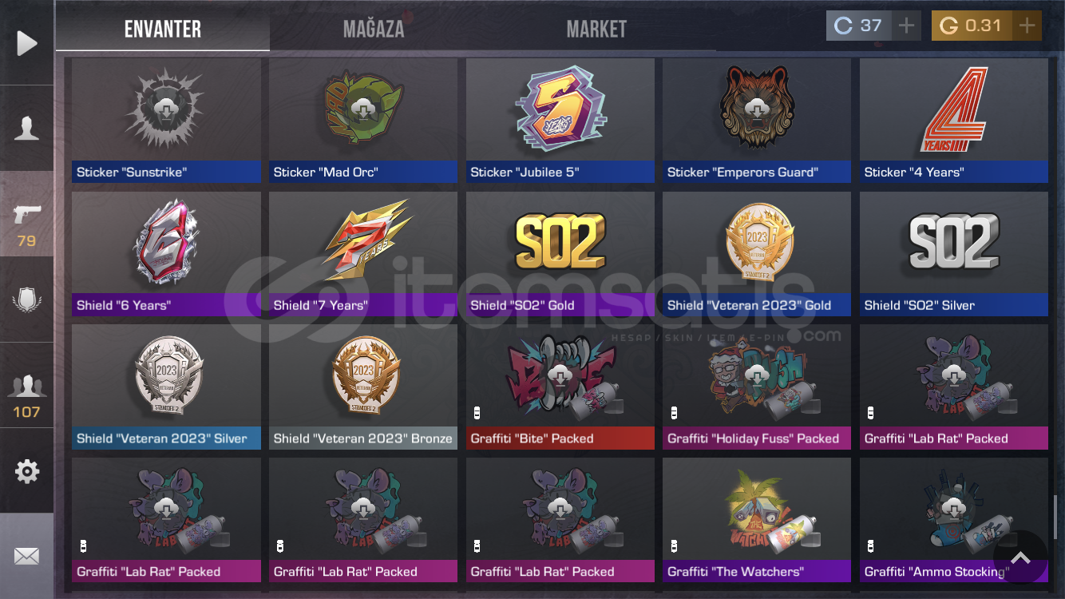The width and height of the screenshot is (1065, 599).
Task: Open the envelope mail icon
Action: coord(27,556)
